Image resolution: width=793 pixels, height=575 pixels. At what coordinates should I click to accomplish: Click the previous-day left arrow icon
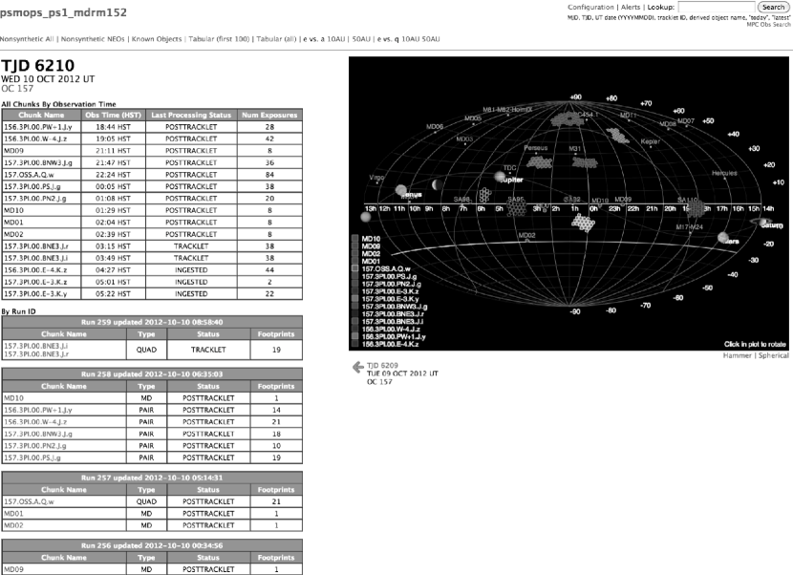click(358, 367)
